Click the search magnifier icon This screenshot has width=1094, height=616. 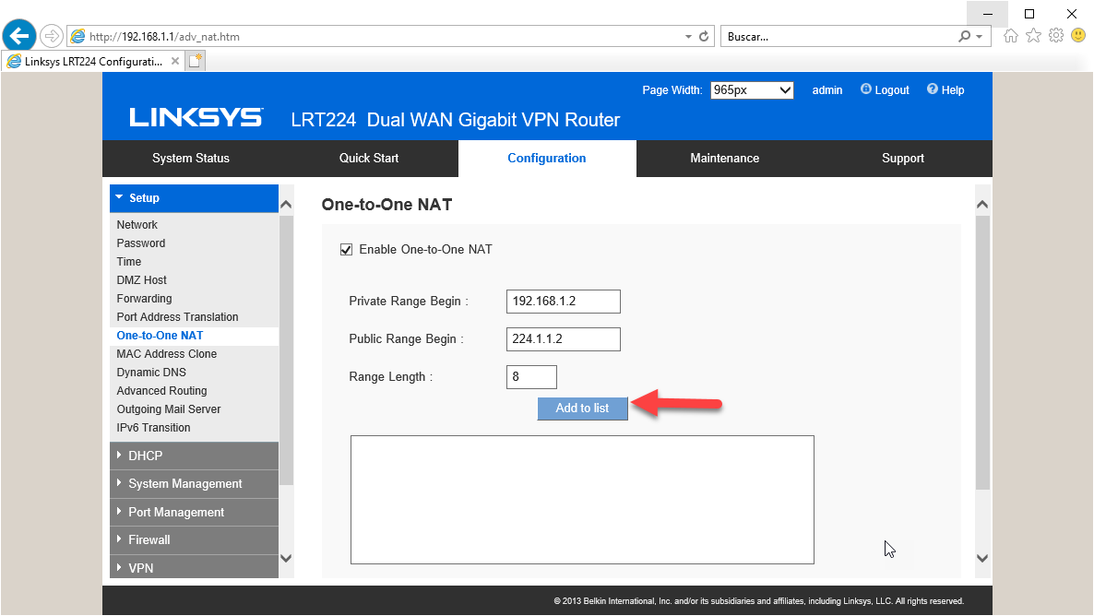click(965, 37)
